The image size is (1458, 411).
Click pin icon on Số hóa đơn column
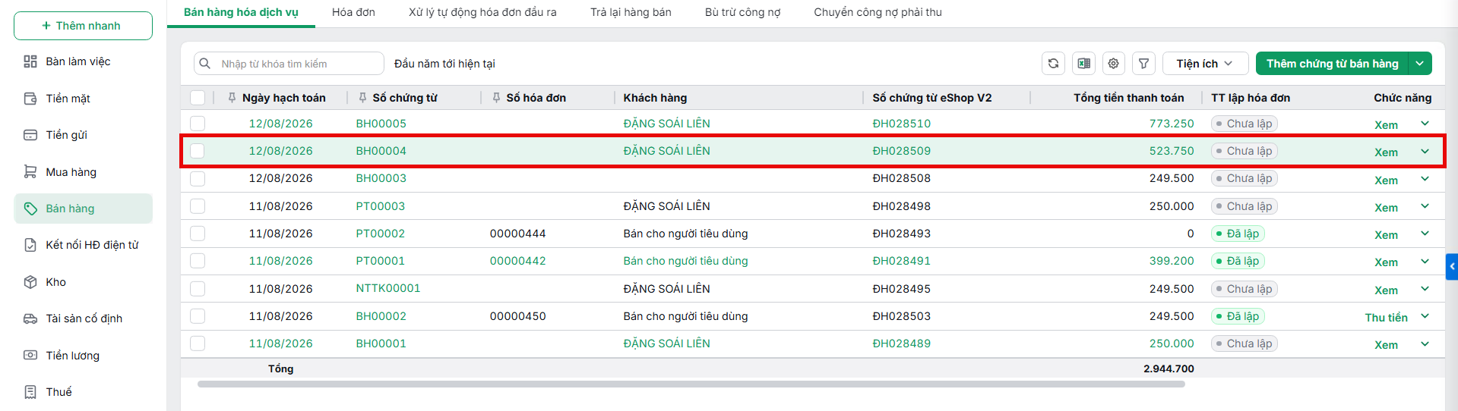pyautogui.click(x=496, y=98)
